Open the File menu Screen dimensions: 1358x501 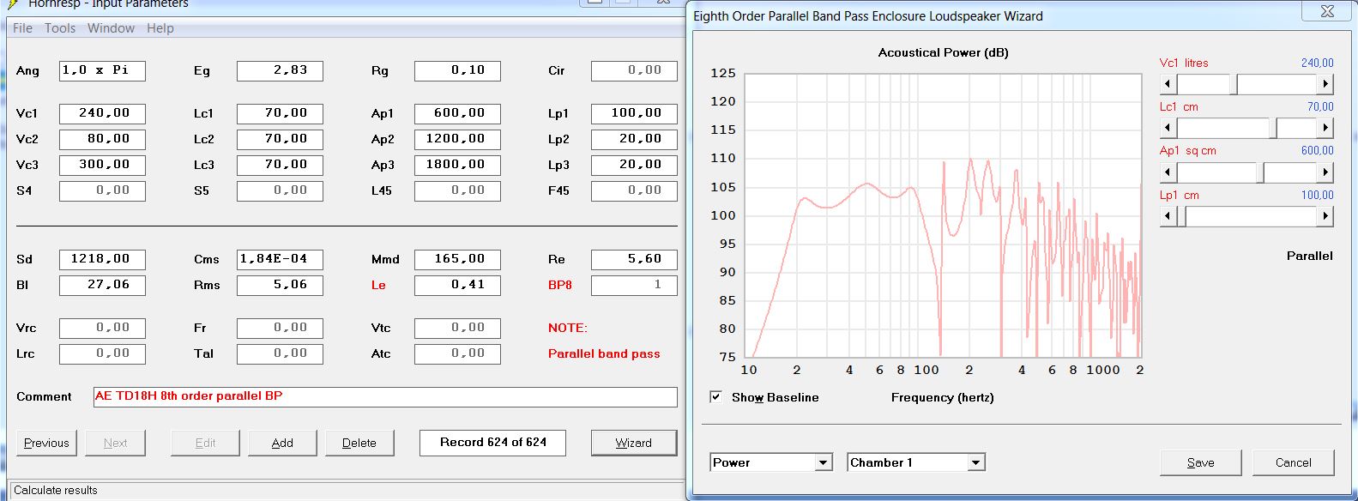tap(22, 27)
